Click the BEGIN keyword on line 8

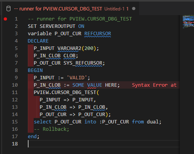(x=35, y=70)
